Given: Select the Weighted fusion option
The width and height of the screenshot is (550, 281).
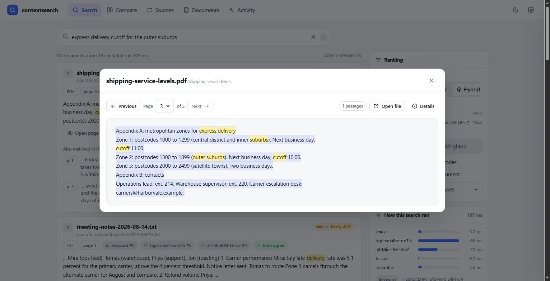Looking at the screenshot, I should [455, 147].
